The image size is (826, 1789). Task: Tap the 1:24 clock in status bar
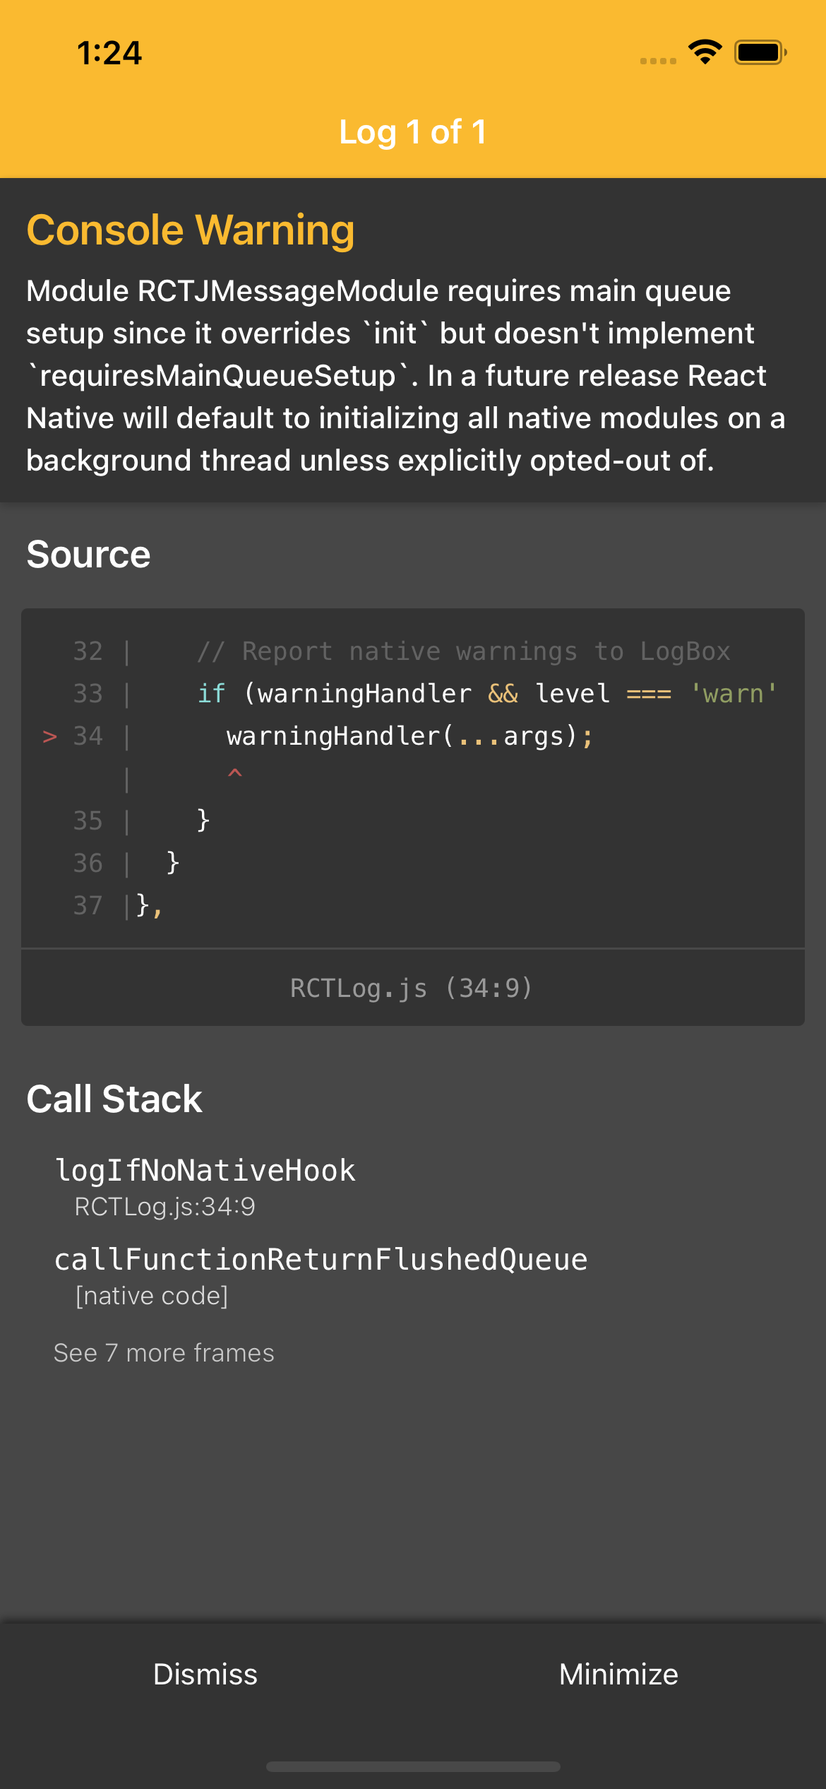click(x=109, y=53)
